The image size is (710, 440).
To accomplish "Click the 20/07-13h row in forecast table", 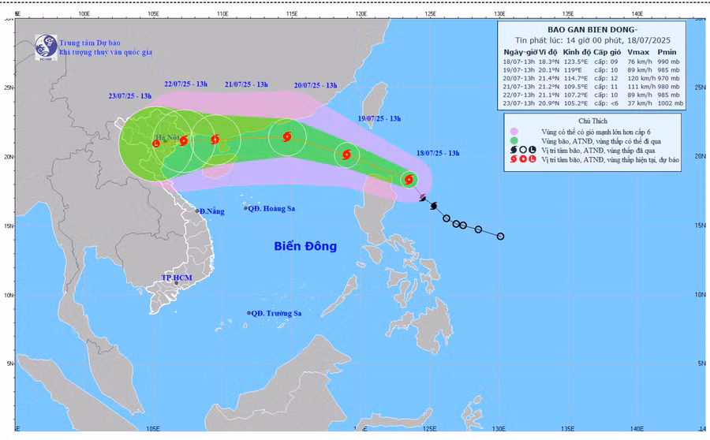I will click(592, 78).
